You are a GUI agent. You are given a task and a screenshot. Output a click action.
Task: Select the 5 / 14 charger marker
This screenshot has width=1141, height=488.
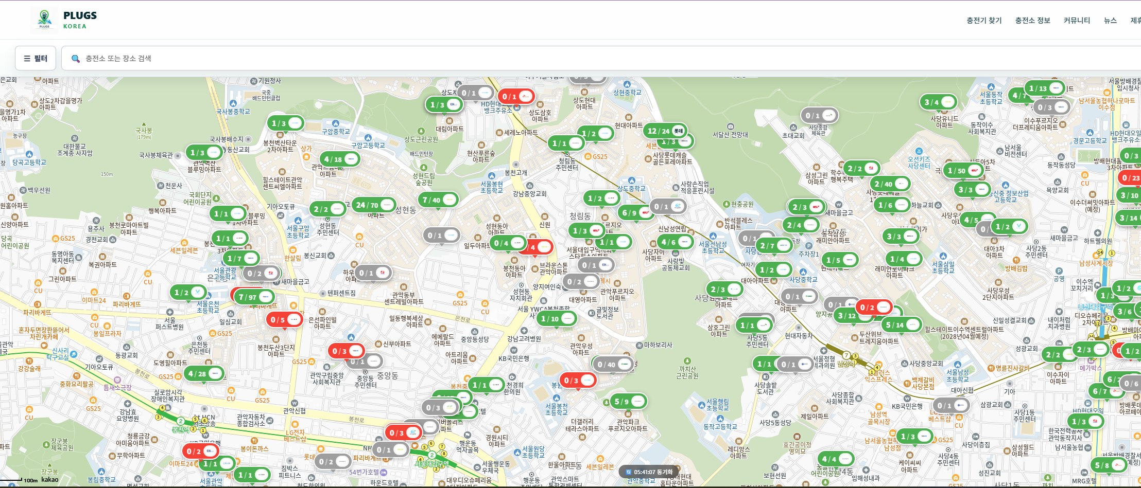(901, 324)
